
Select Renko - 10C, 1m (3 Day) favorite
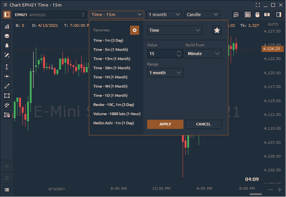click(x=114, y=104)
